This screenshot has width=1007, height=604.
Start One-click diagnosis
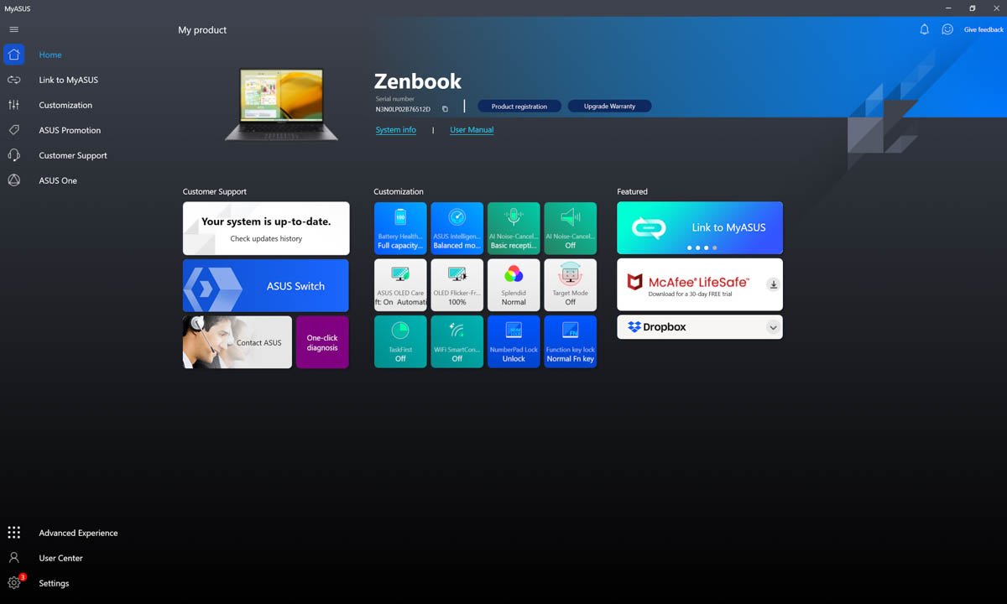(x=322, y=342)
